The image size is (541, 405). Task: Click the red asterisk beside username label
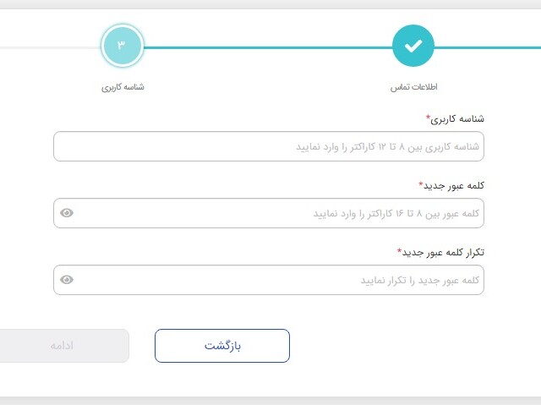tap(428, 117)
